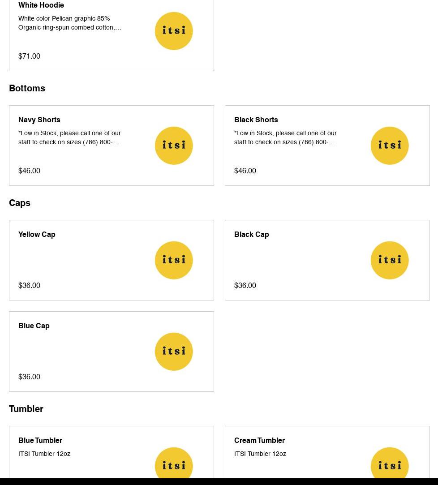Click the Navy Shorts product name
438x485 pixels.
39,120
